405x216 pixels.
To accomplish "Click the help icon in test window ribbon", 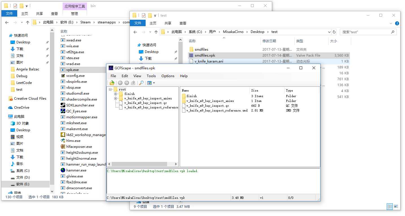I will point(397,23).
